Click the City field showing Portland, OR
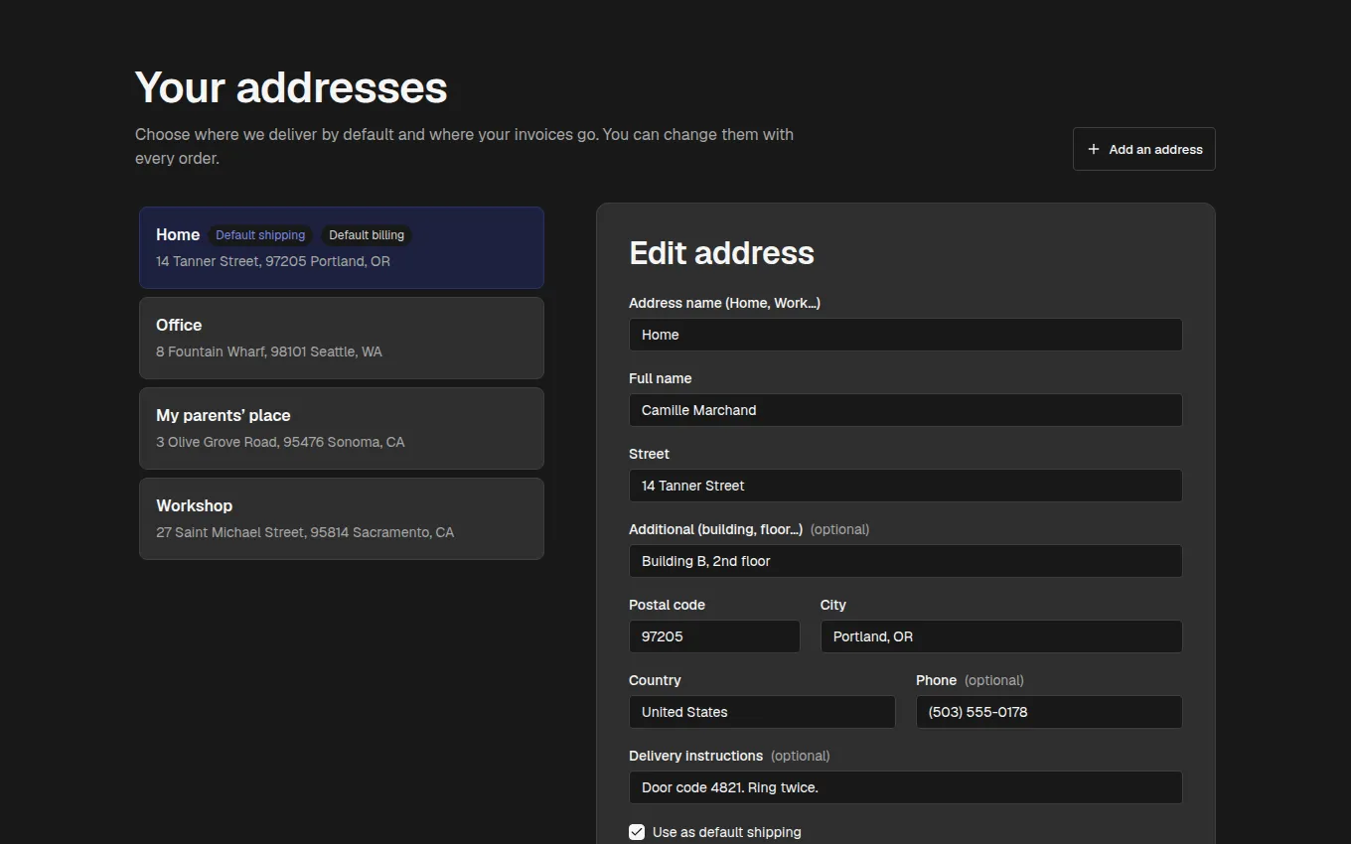The image size is (1351, 844). tap(1001, 636)
